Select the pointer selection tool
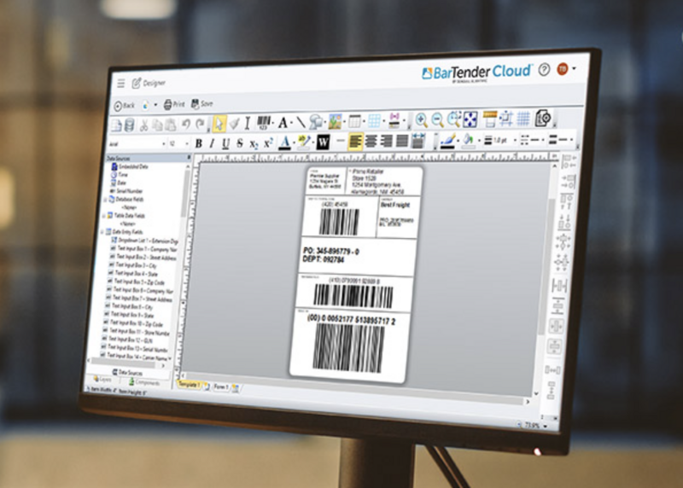Screen dimensions: 683x488 (x=219, y=124)
